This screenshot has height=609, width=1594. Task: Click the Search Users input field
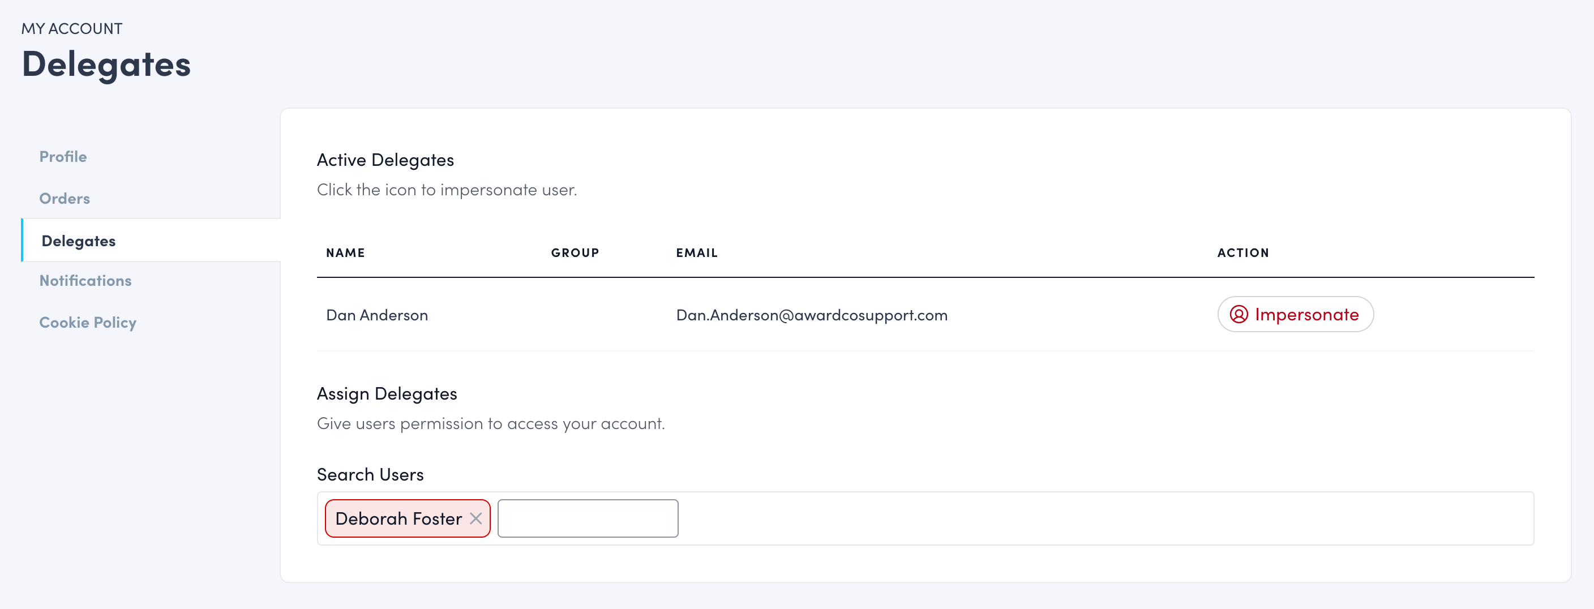click(x=586, y=518)
